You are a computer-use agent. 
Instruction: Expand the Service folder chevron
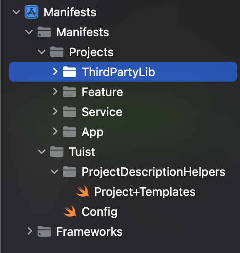point(55,112)
